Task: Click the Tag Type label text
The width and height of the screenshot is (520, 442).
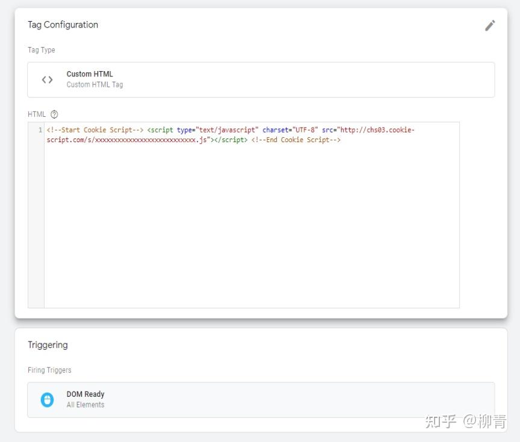Action: click(41, 50)
